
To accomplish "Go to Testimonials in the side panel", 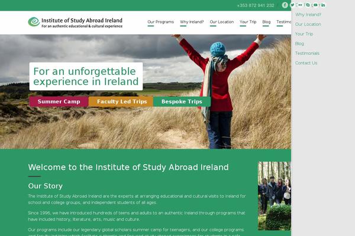I will 307,54.
